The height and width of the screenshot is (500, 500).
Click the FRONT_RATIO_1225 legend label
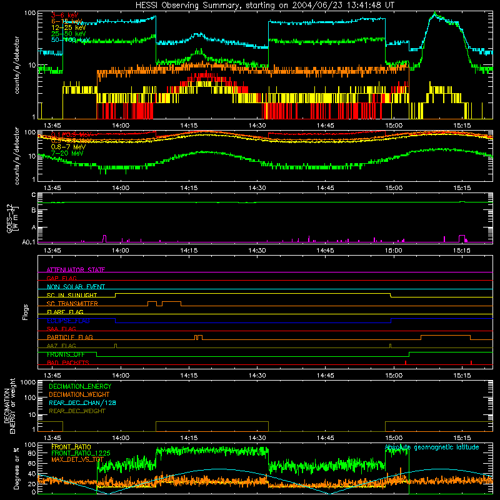point(81,453)
